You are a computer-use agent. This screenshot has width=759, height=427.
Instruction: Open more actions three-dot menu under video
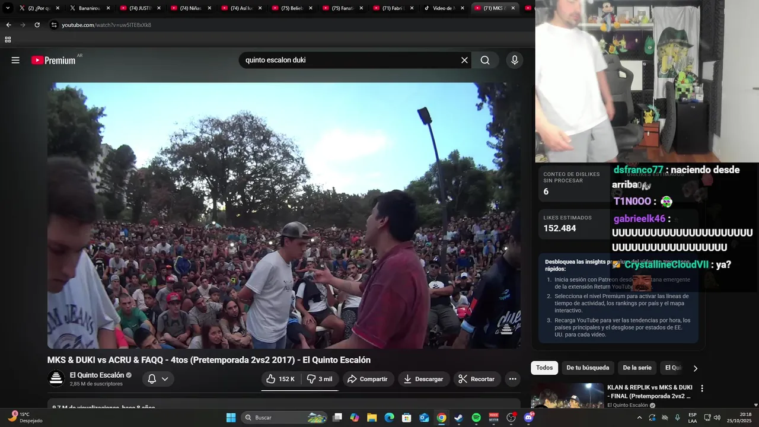512,379
